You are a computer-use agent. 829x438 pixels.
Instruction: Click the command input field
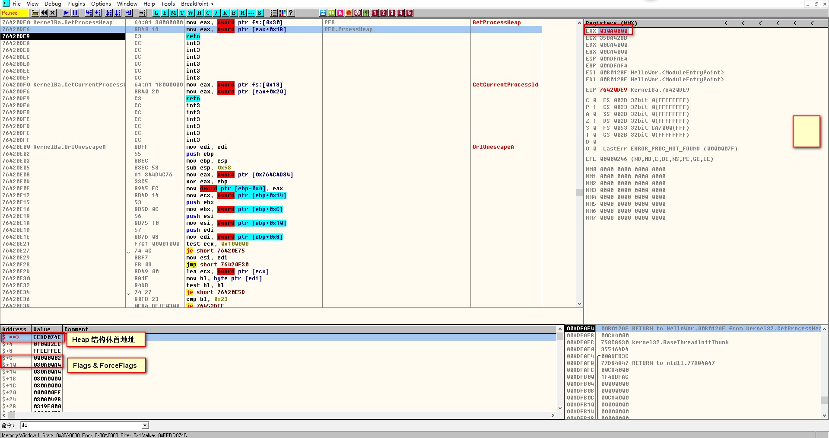pos(81,425)
